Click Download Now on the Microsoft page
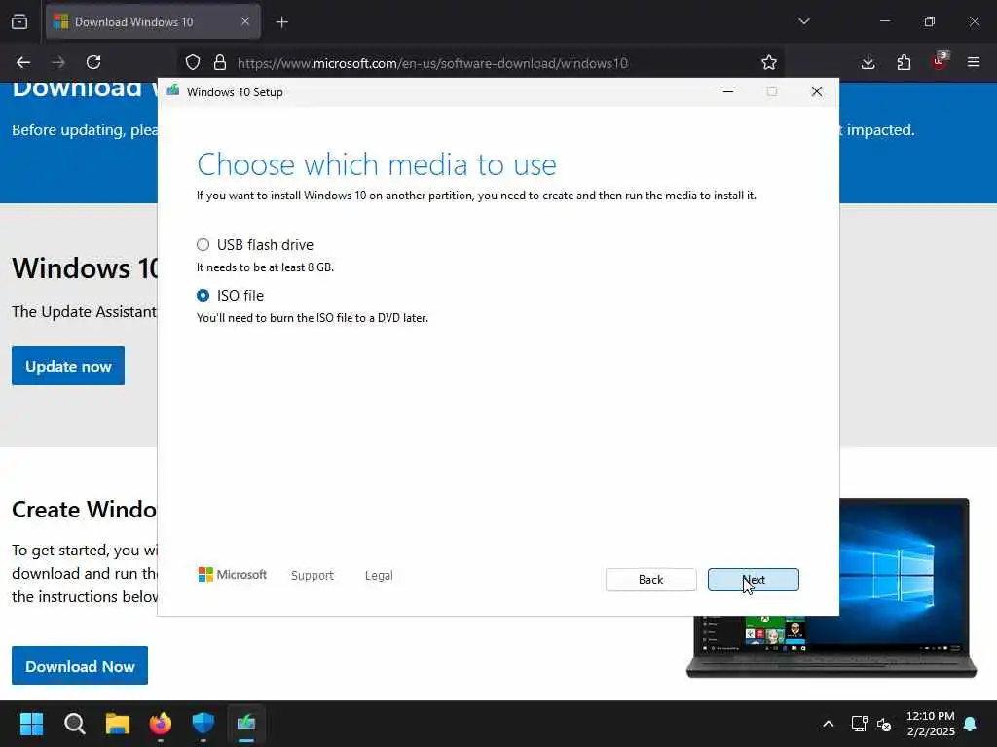The image size is (997, 747). click(80, 665)
